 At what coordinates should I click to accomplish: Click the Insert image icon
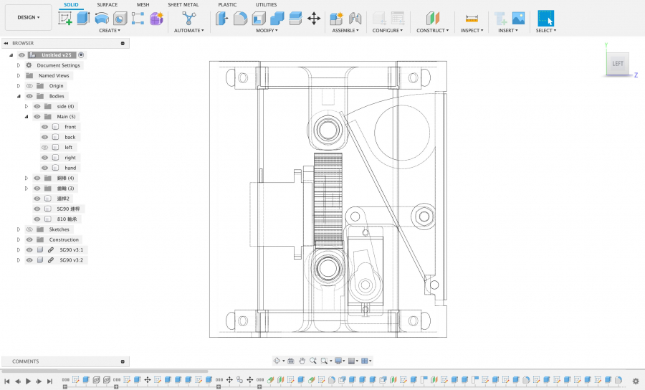518,19
